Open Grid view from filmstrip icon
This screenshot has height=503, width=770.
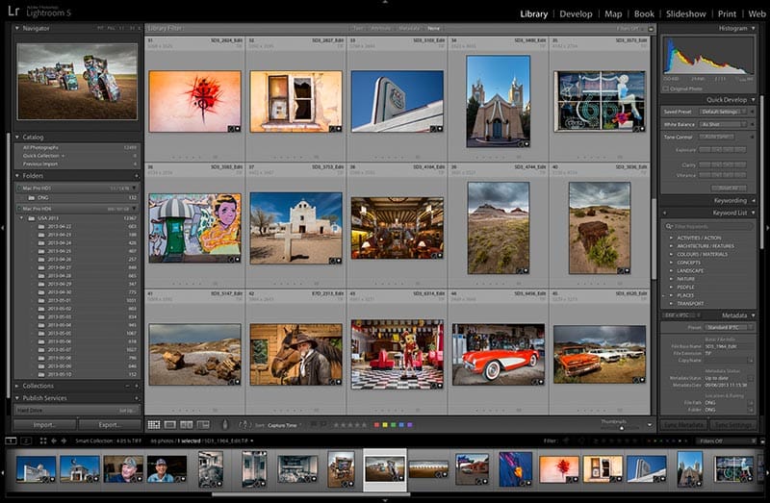pyautogui.click(x=43, y=440)
